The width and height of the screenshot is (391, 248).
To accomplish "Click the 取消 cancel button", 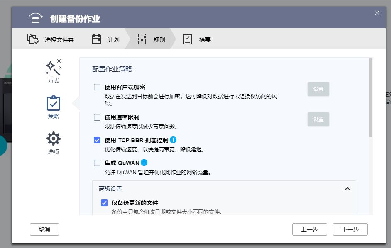I will [x=44, y=229].
